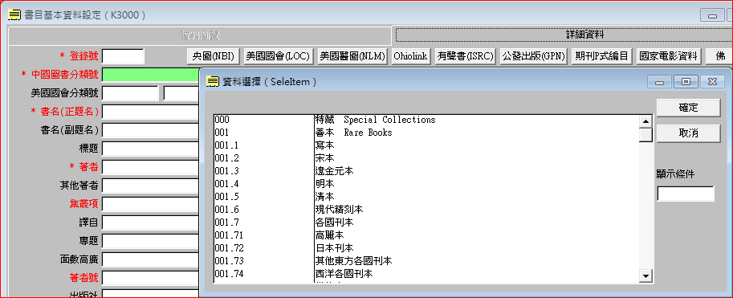Image resolution: width=733 pixels, height=298 pixels.
Task: Focus the 顯示條件 filter field
Action: 686,194
